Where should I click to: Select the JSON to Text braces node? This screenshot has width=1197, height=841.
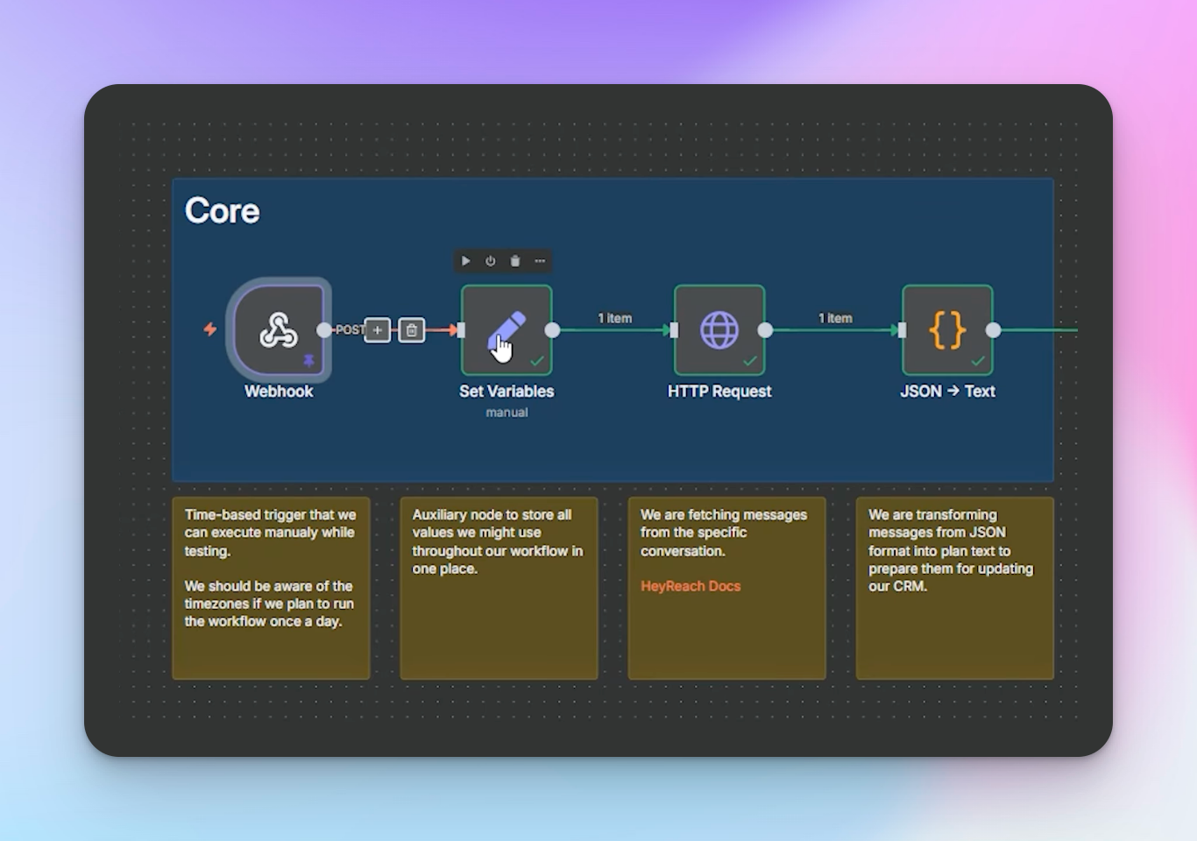(947, 330)
